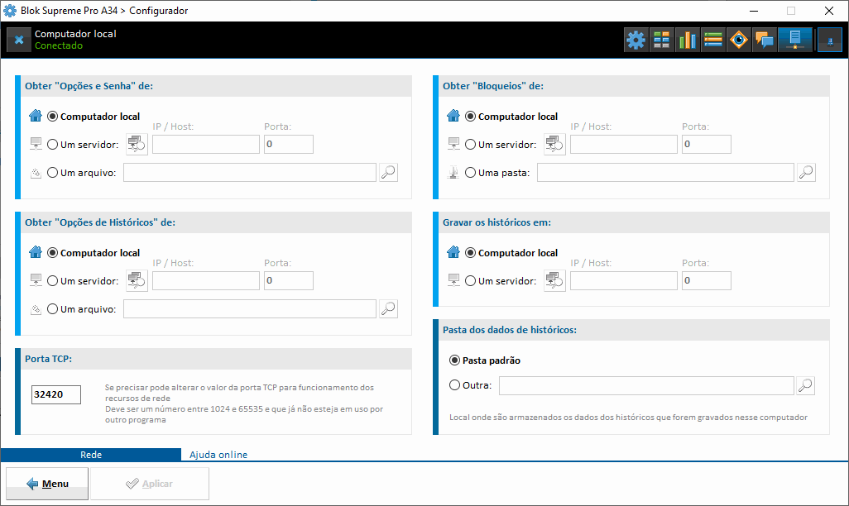Click the chat bubbles messages icon
The image size is (849, 506).
coord(765,40)
